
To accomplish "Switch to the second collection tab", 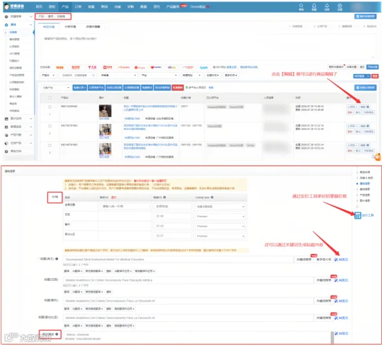I will [x=71, y=26].
